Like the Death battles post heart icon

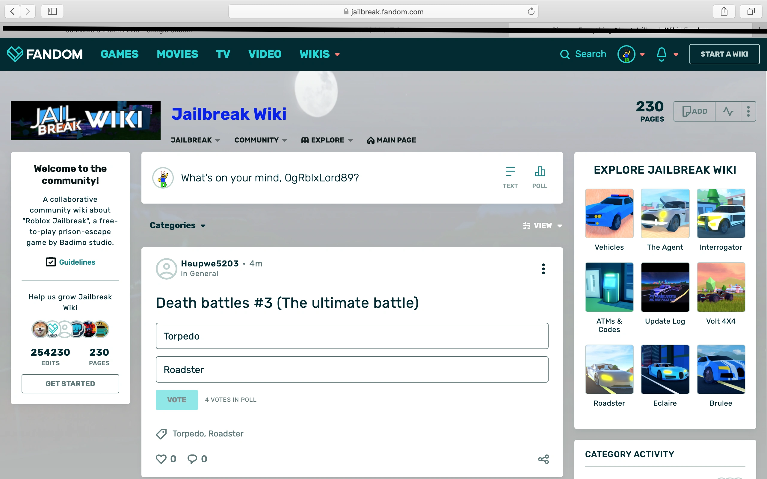[x=161, y=459]
